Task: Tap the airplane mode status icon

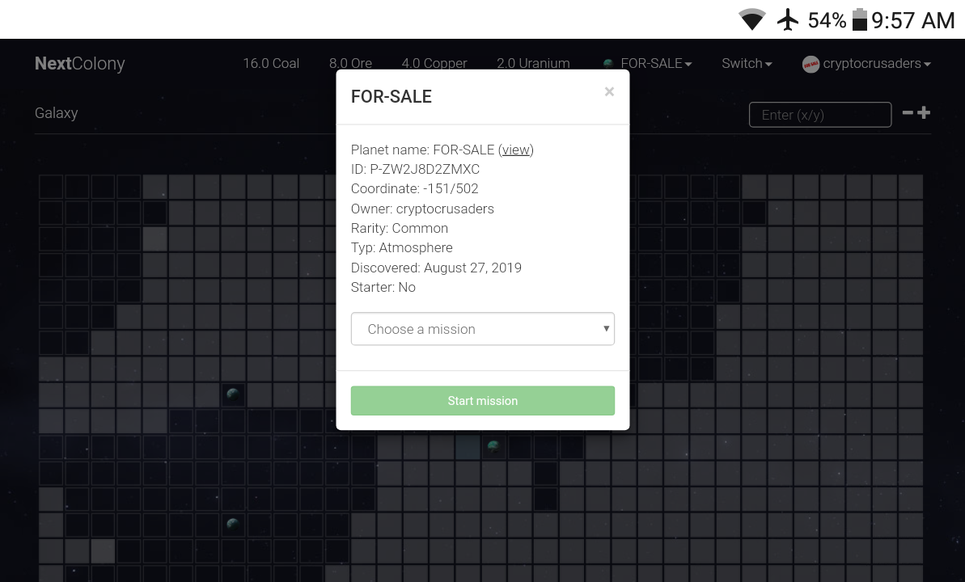Action: coord(788,20)
